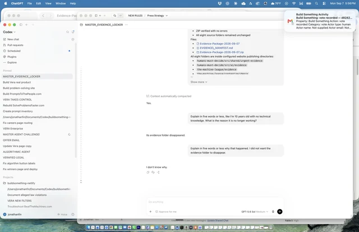
Task: Expand the message with Show more
Action: click(x=199, y=82)
